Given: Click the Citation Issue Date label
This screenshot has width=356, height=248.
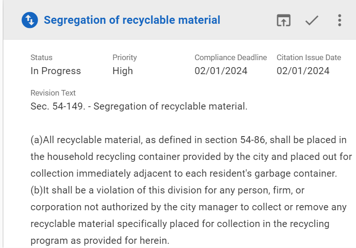Looking at the screenshot, I should pyautogui.click(x=308, y=58).
